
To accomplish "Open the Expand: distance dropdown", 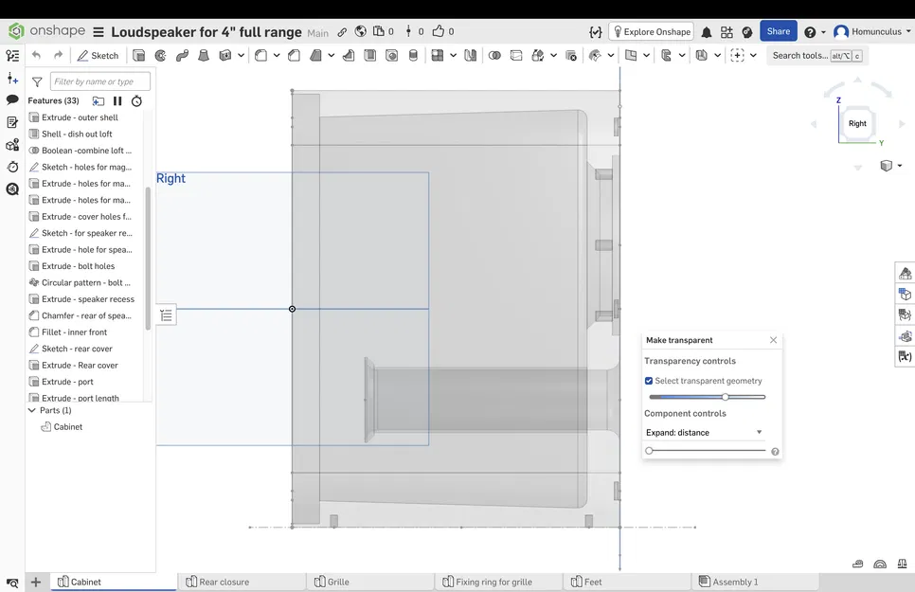I will (704, 432).
